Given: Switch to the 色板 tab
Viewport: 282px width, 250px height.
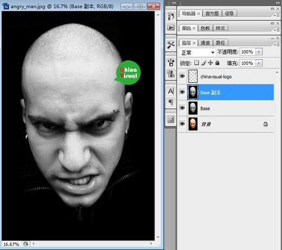Looking at the screenshot, I should coord(205,28).
